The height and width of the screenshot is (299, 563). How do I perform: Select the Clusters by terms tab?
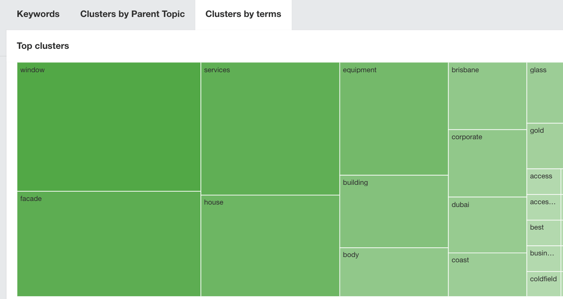[243, 14]
